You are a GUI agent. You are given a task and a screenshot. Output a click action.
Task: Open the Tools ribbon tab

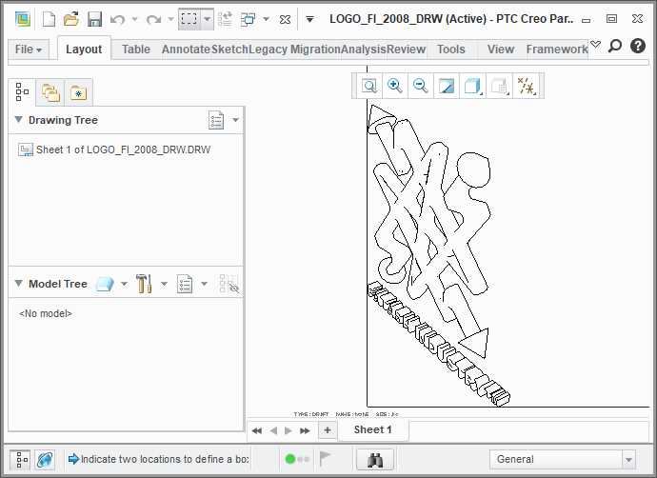[x=451, y=50]
